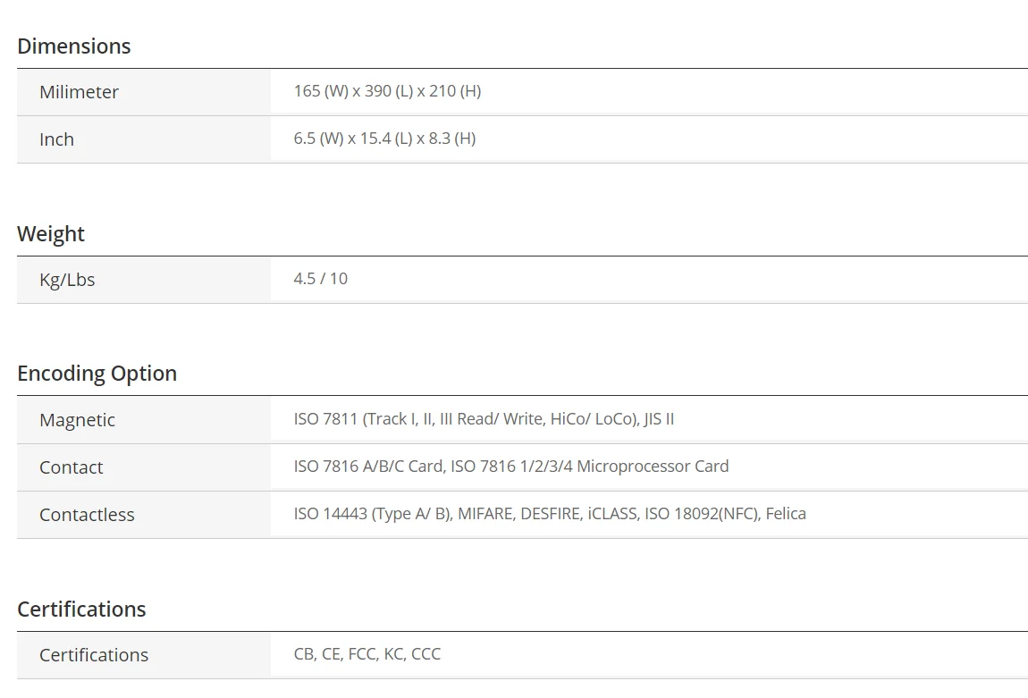The width and height of the screenshot is (1028, 698).
Task: Click the Weight section heading
Action: pyautogui.click(x=51, y=234)
